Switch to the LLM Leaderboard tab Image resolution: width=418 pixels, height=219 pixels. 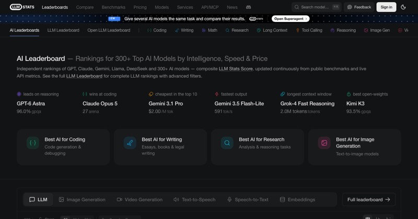click(x=63, y=30)
